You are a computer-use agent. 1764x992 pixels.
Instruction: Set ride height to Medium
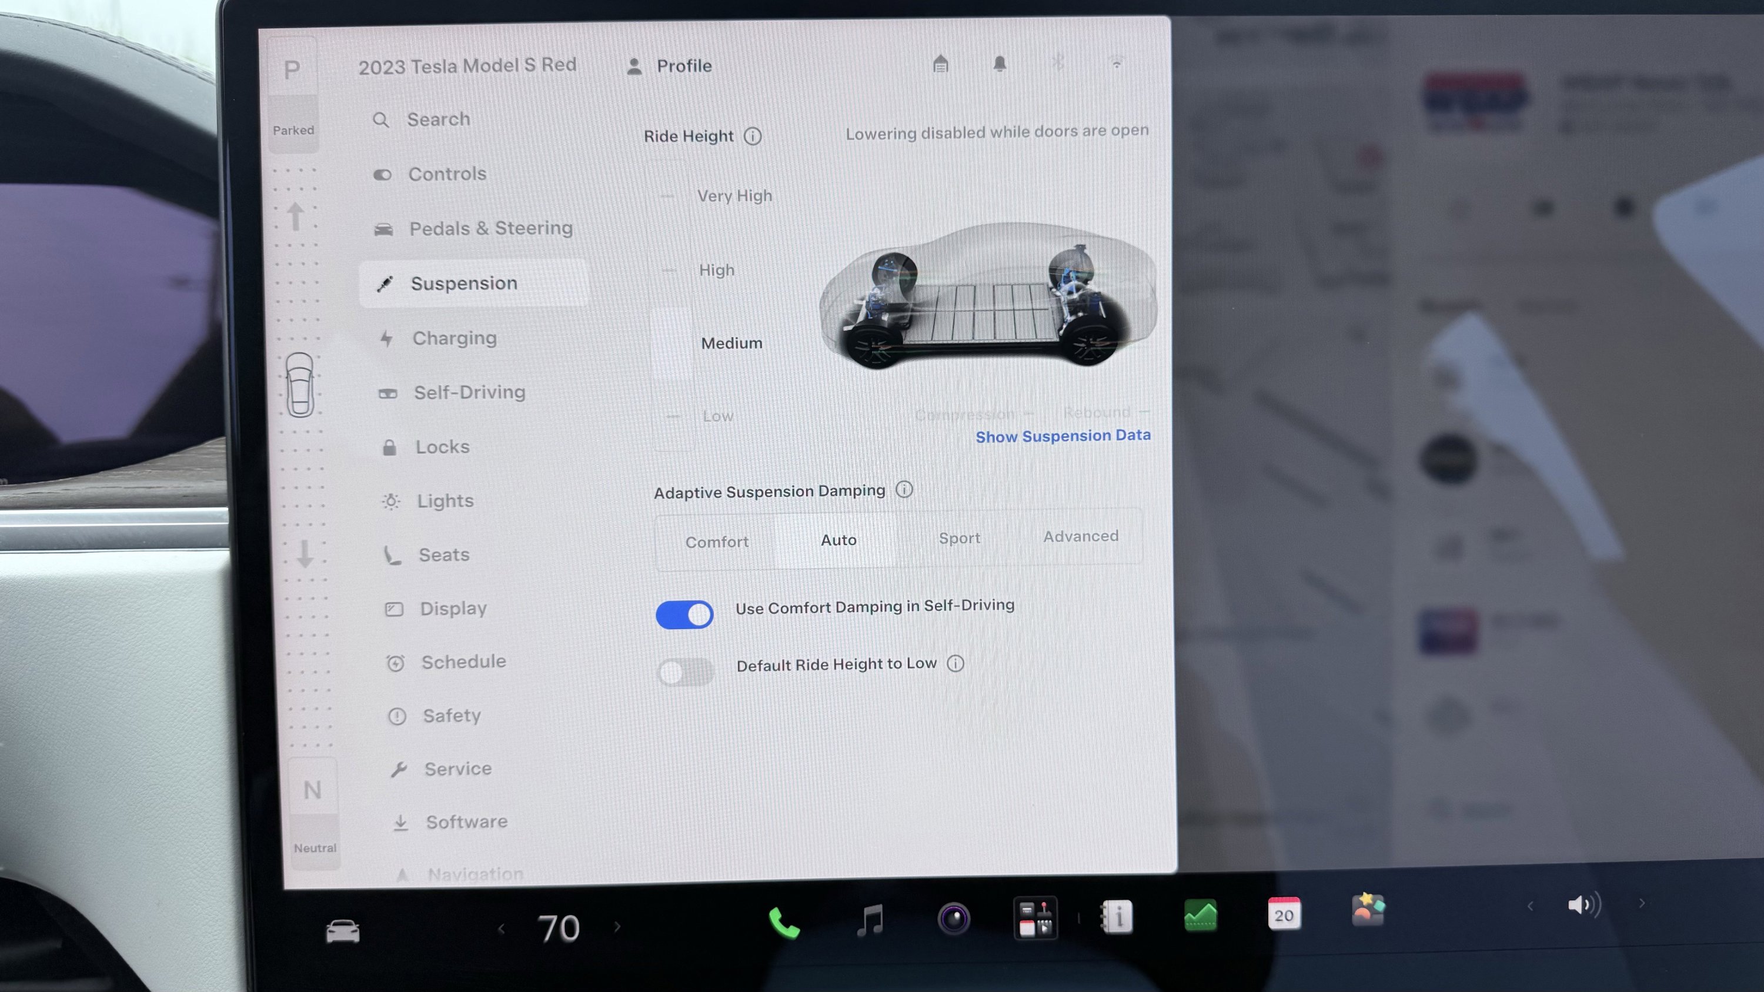click(731, 343)
